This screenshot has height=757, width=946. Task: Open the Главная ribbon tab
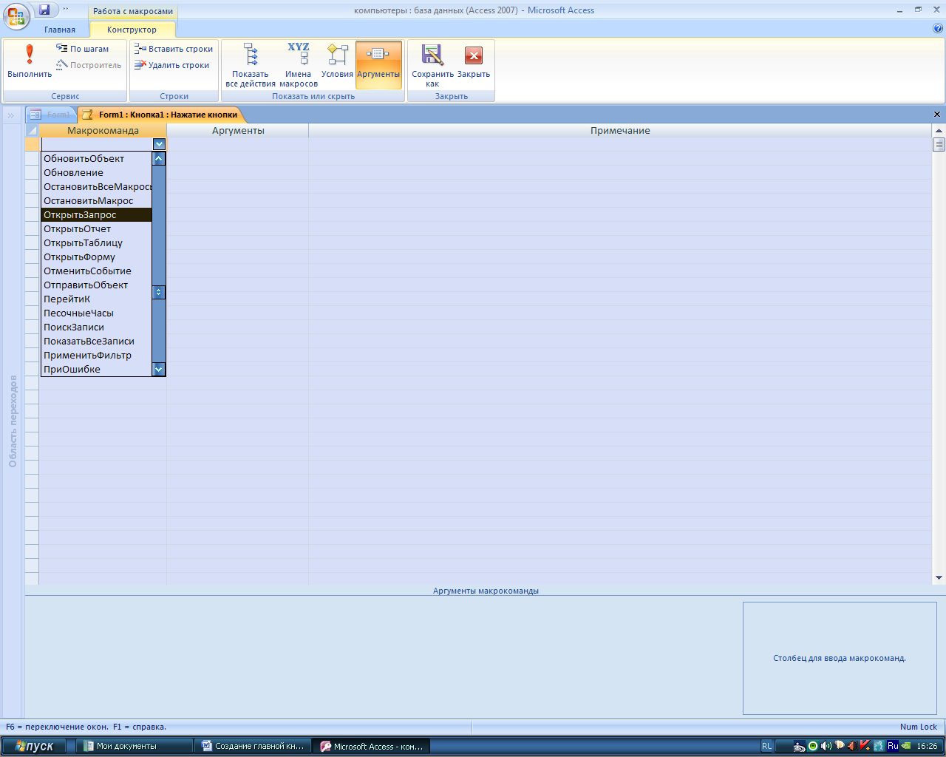60,30
